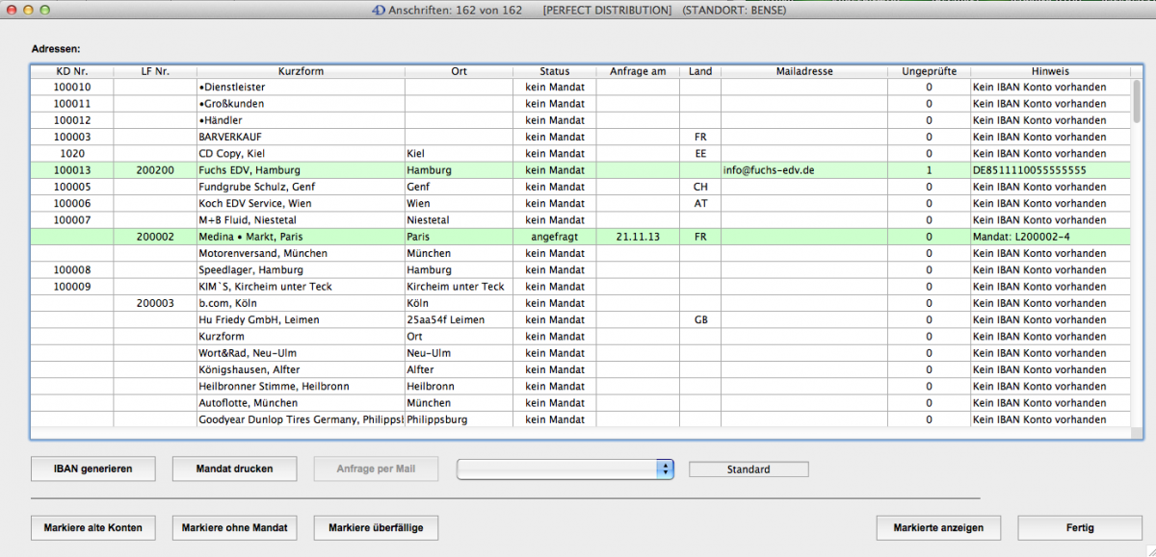Open the dropdown next to Anfrage per Mail
The width and height of the screenshot is (1156, 557).
(664, 468)
